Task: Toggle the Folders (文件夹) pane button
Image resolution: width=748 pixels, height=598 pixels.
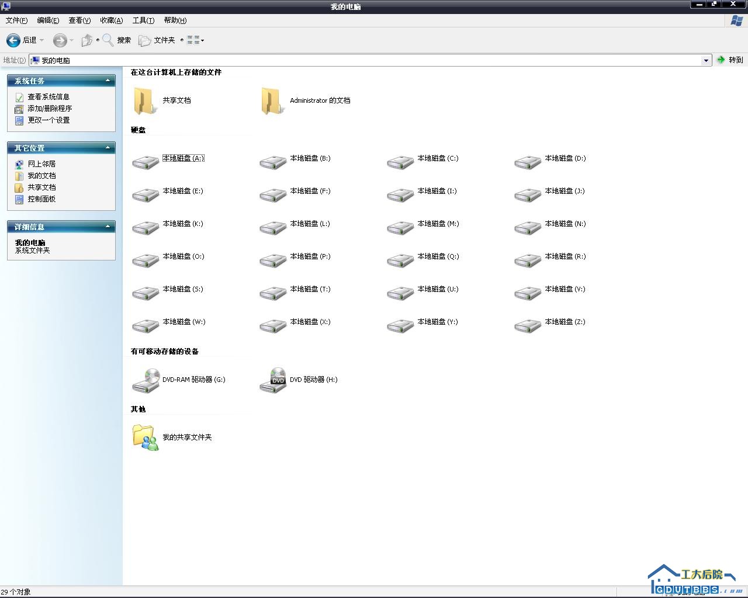Action: coord(157,40)
